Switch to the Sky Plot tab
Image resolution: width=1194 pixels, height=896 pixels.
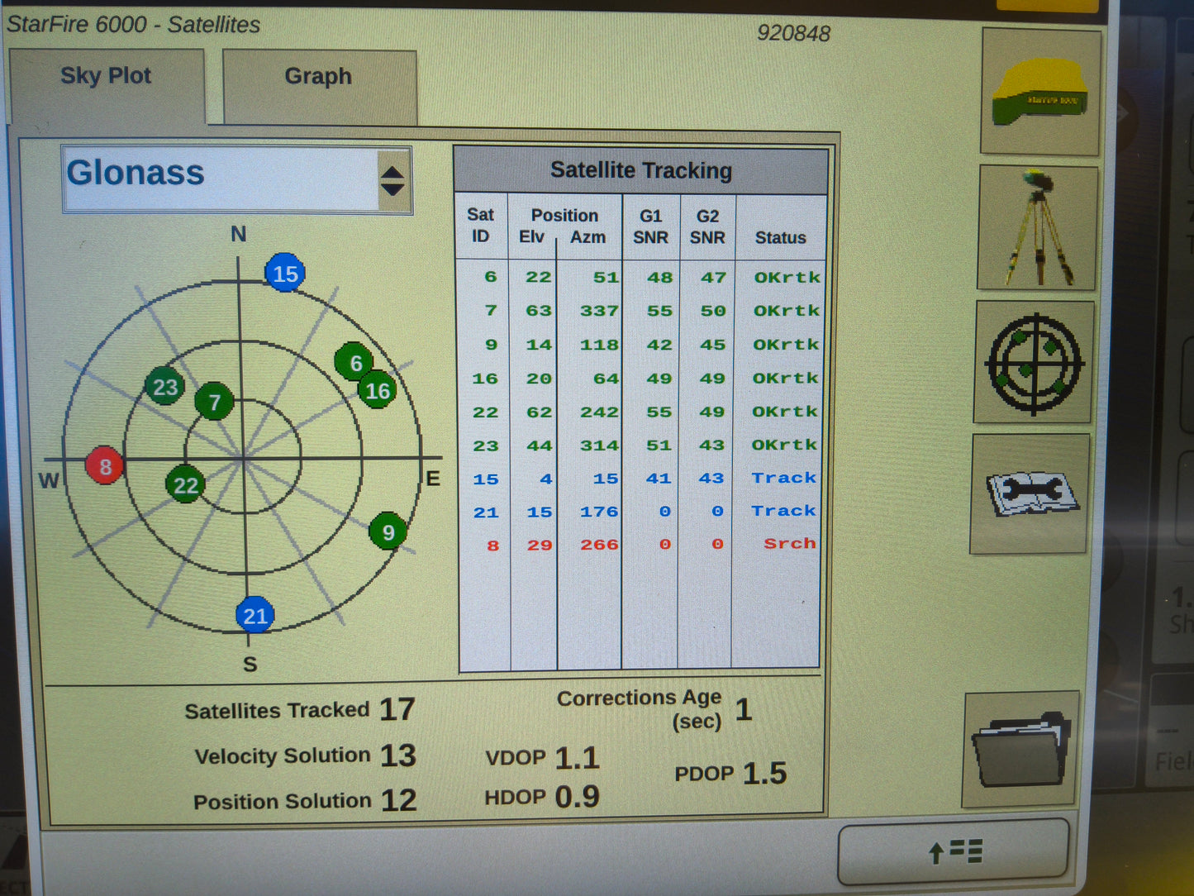point(106,85)
